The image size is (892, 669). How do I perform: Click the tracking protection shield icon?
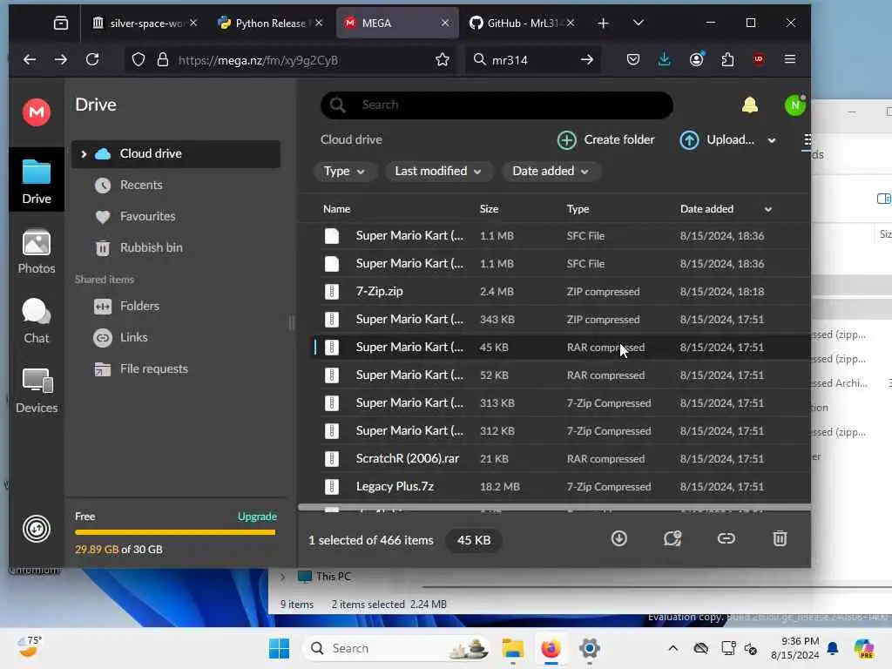(139, 60)
